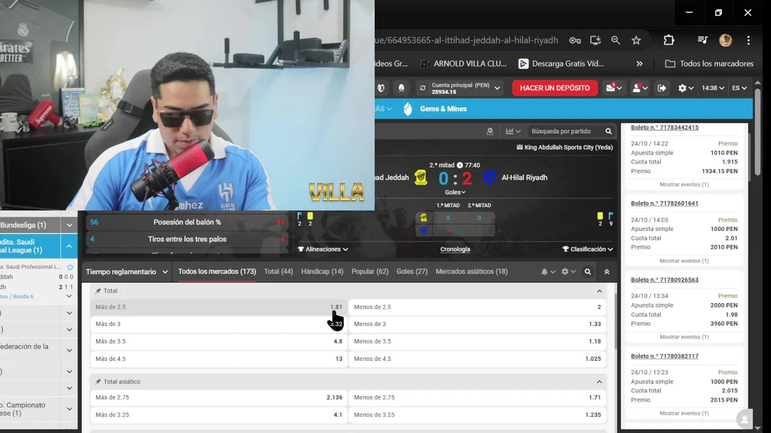Open the site settings gear dropdown

click(x=686, y=88)
